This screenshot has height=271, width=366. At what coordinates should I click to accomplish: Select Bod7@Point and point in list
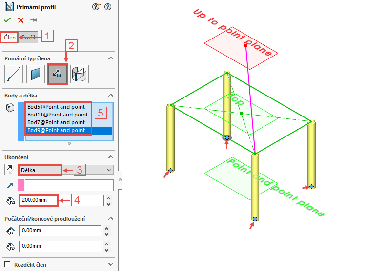(x=69, y=122)
